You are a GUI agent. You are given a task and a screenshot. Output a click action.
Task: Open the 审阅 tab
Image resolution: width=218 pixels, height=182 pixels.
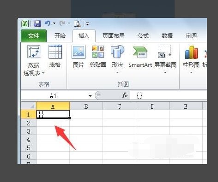pyautogui.click(x=191, y=36)
